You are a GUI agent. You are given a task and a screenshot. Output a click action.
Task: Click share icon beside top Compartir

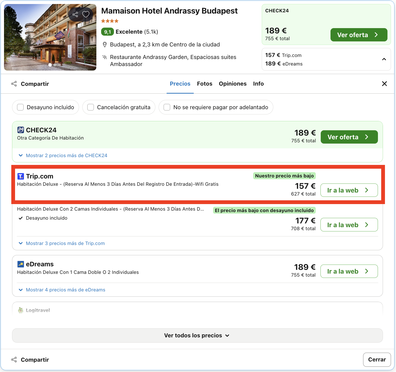(x=14, y=84)
